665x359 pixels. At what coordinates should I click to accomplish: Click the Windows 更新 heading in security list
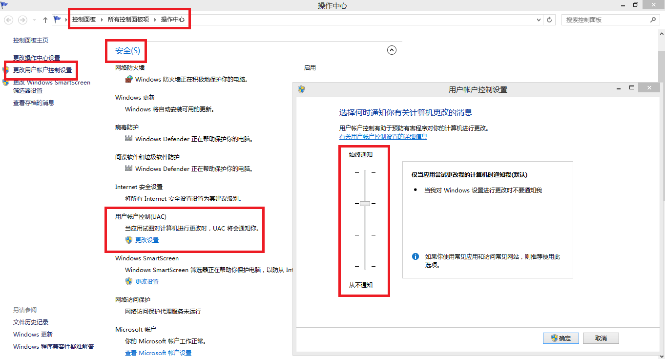(x=135, y=97)
